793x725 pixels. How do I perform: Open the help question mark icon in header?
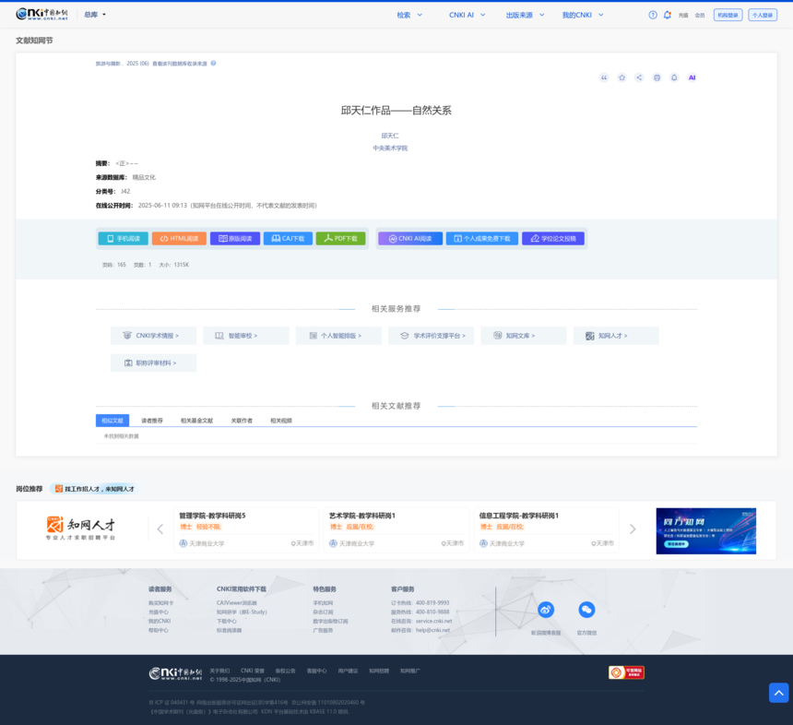coord(653,15)
